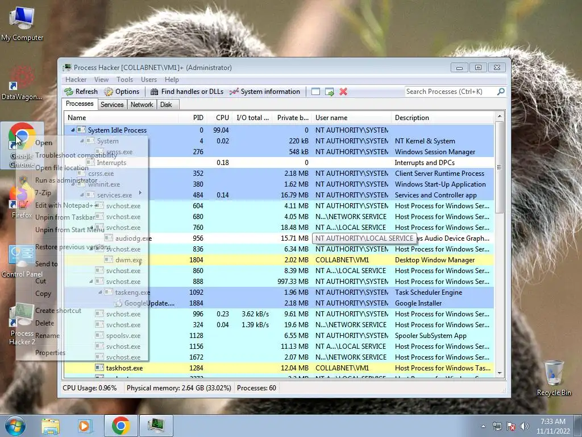The height and width of the screenshot is (437, 582).
Task: Select the GoogleUpdate process row
Action: tap(279, 303)
